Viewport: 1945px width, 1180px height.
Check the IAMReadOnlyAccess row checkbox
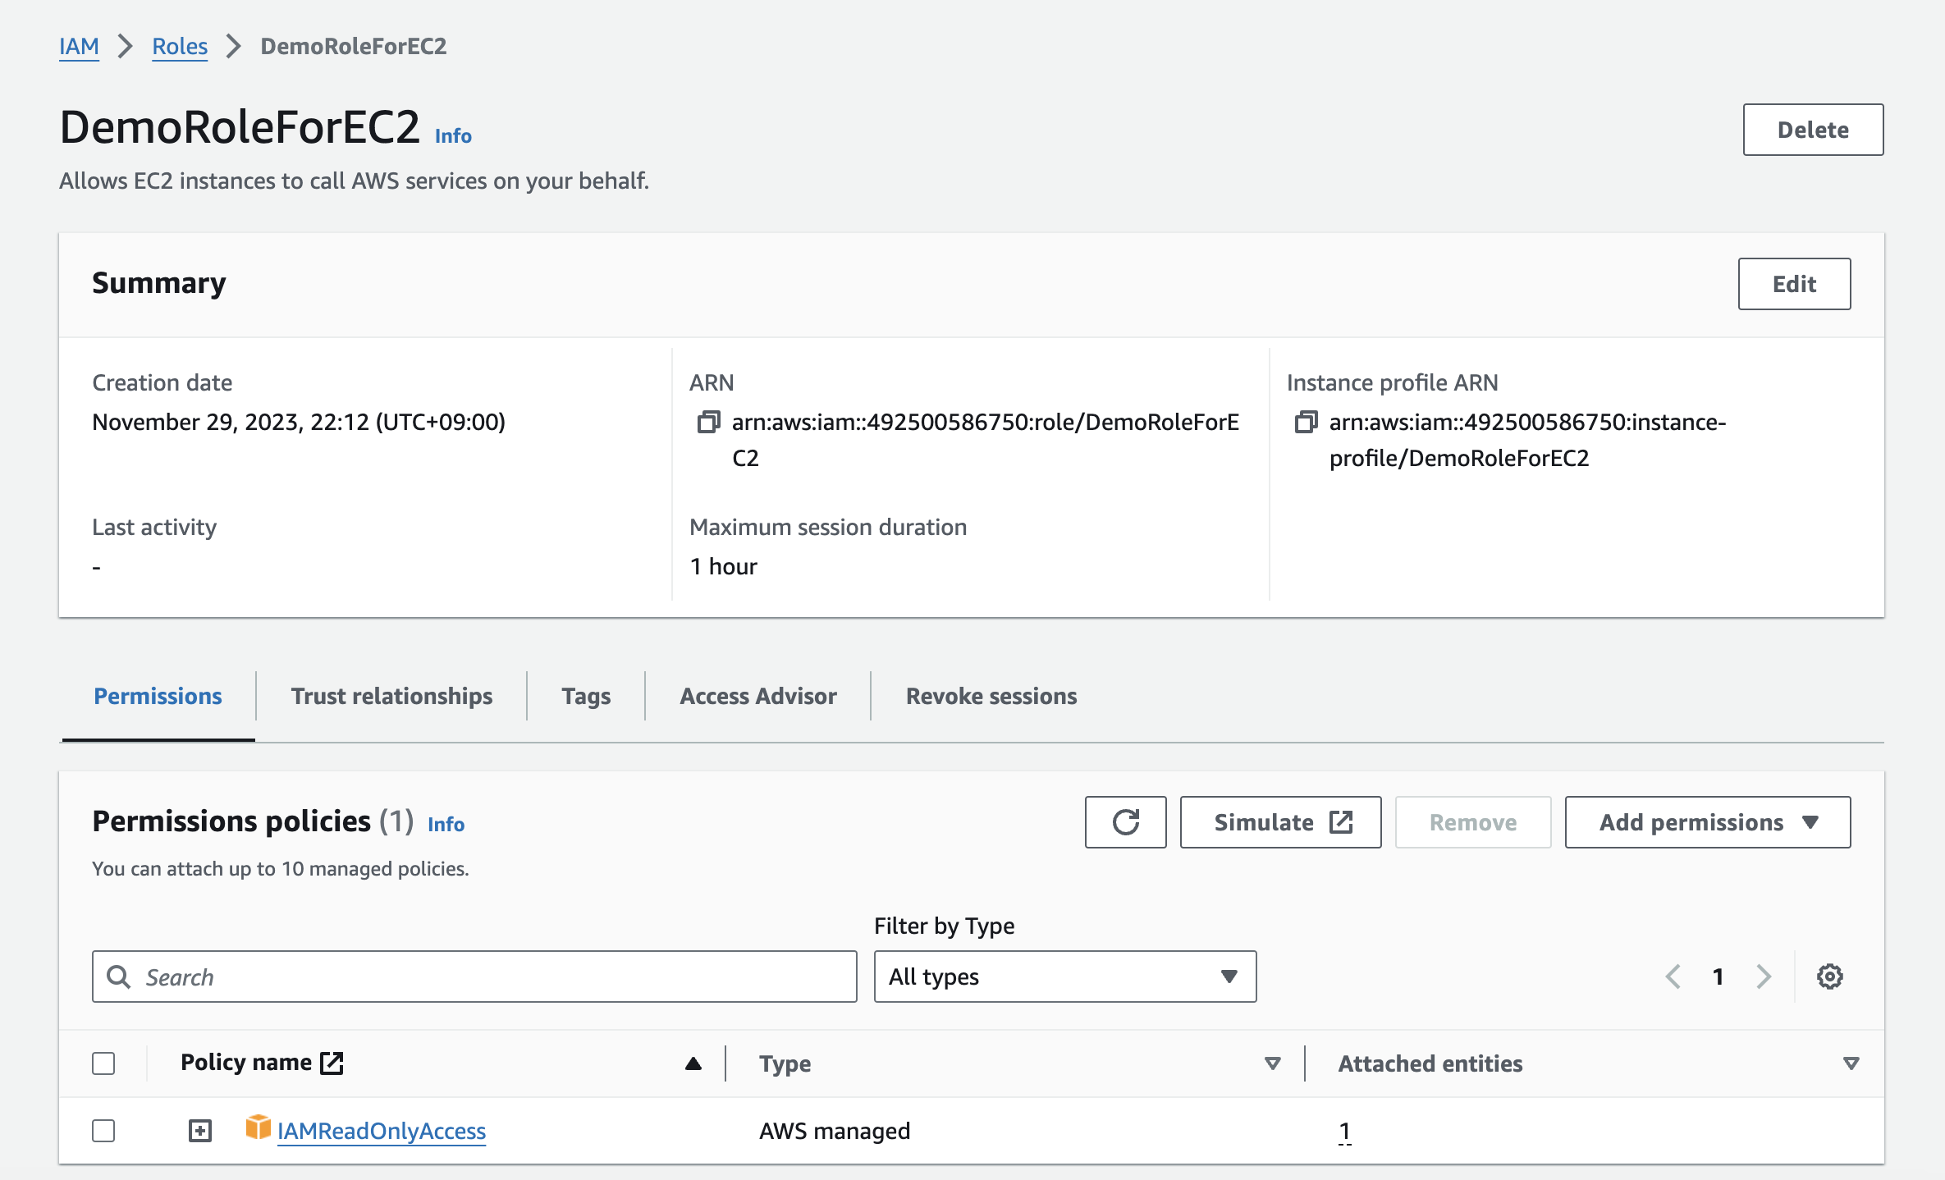click(x=103, y=1131)
